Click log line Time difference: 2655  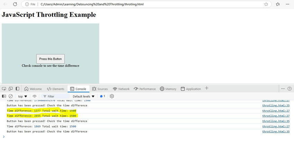click(x=42, y=116)
